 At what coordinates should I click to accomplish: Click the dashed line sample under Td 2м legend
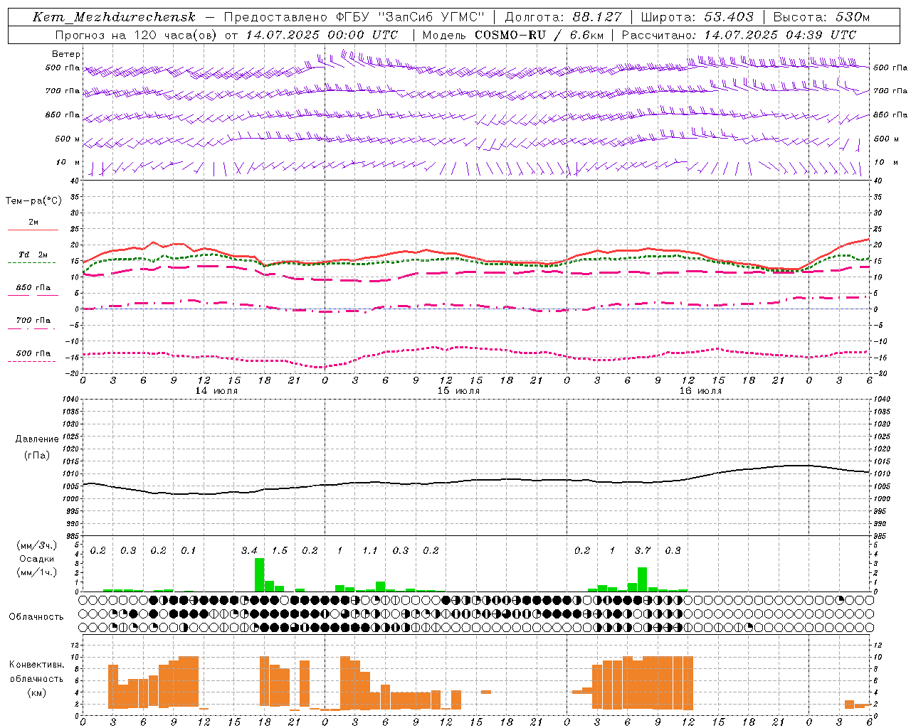tap(33, 263)
